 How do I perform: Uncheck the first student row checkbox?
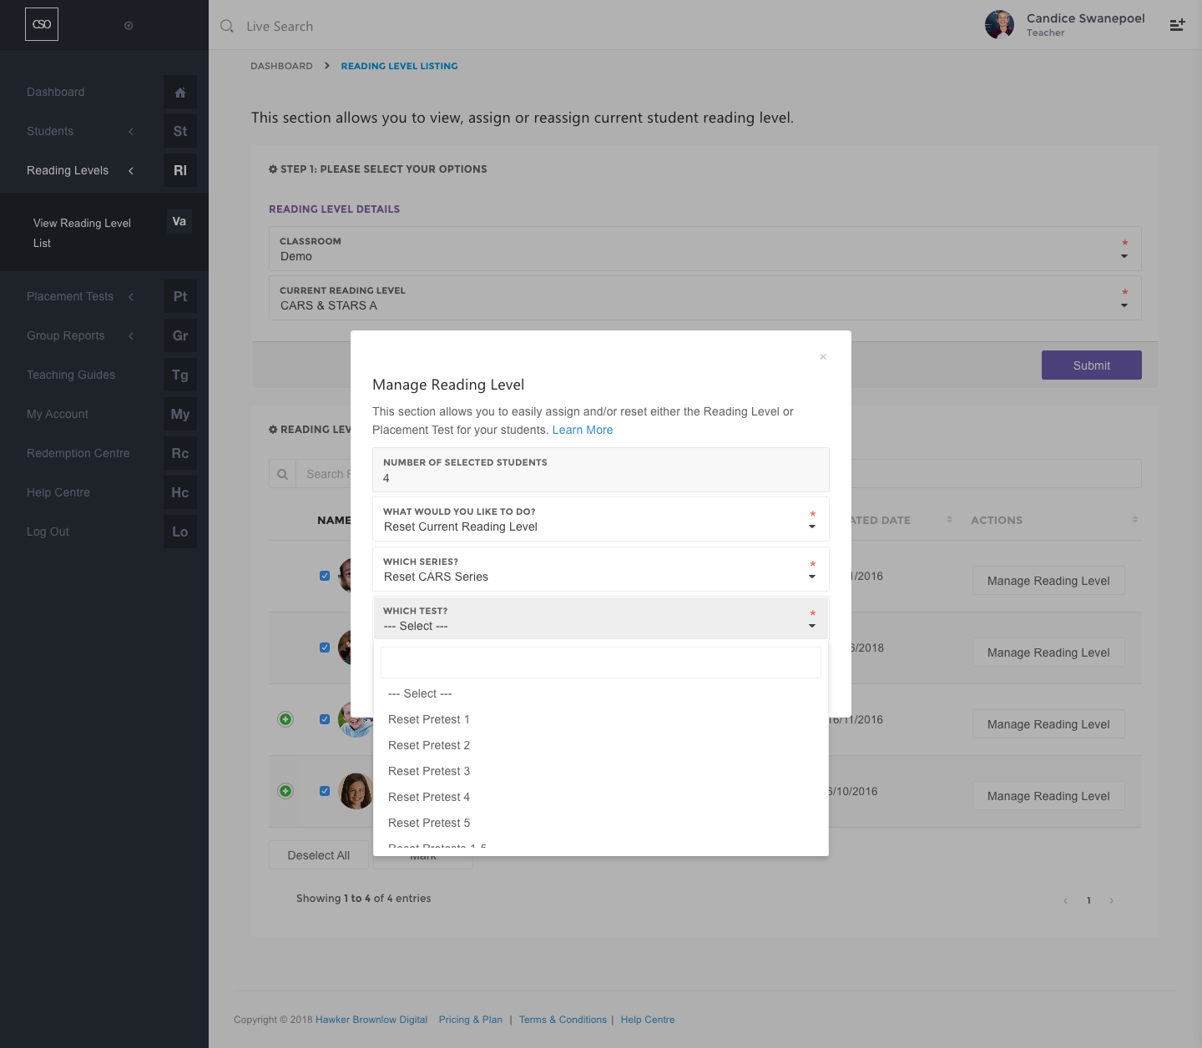pos(325,576)
